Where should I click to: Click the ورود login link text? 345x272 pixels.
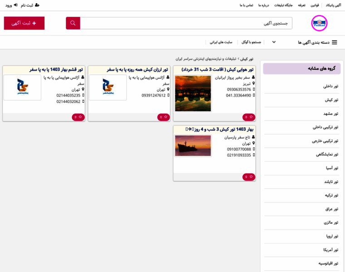coord(9,5)
